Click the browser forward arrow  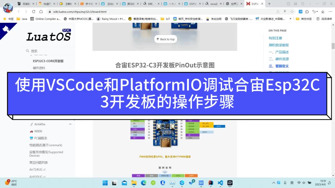(26, 11)
